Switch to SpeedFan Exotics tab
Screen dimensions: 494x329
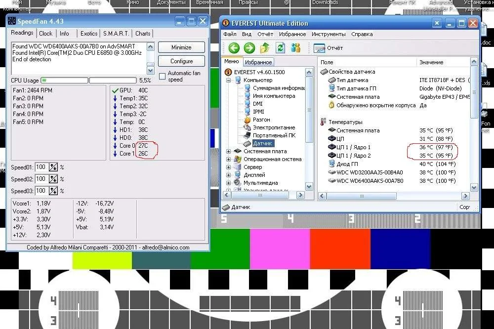89,34
